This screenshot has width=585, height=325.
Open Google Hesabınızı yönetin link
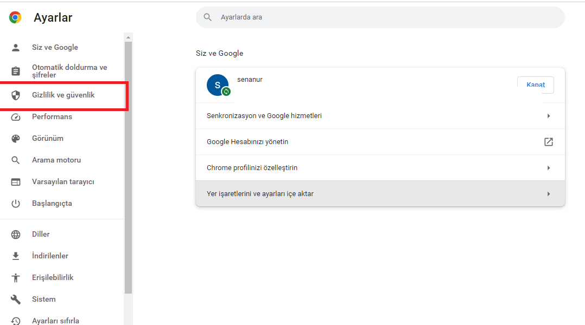pos(380,142)
